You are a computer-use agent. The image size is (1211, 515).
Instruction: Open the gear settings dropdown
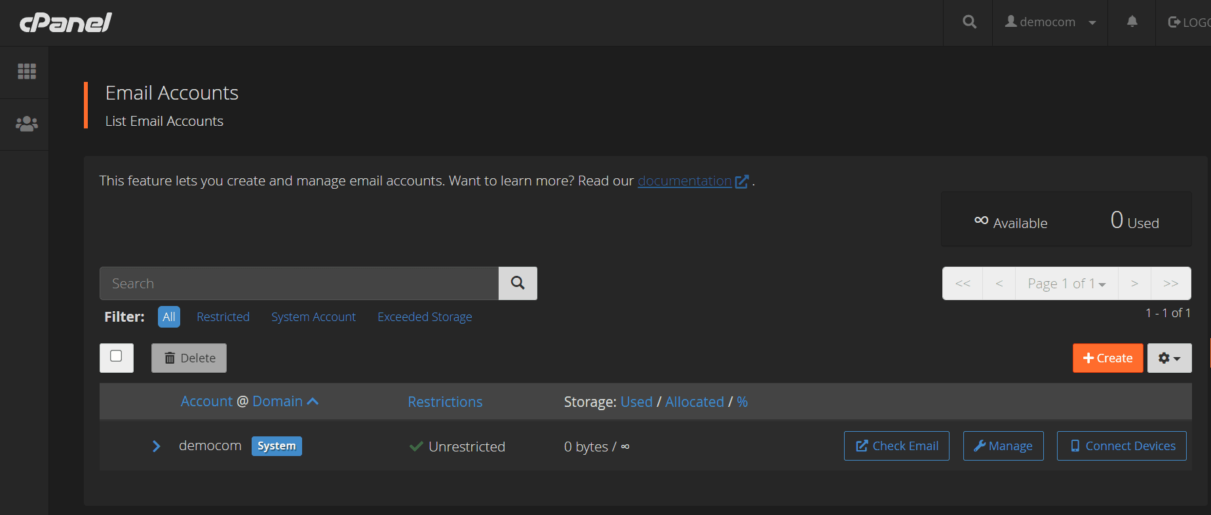point(1169,358)
